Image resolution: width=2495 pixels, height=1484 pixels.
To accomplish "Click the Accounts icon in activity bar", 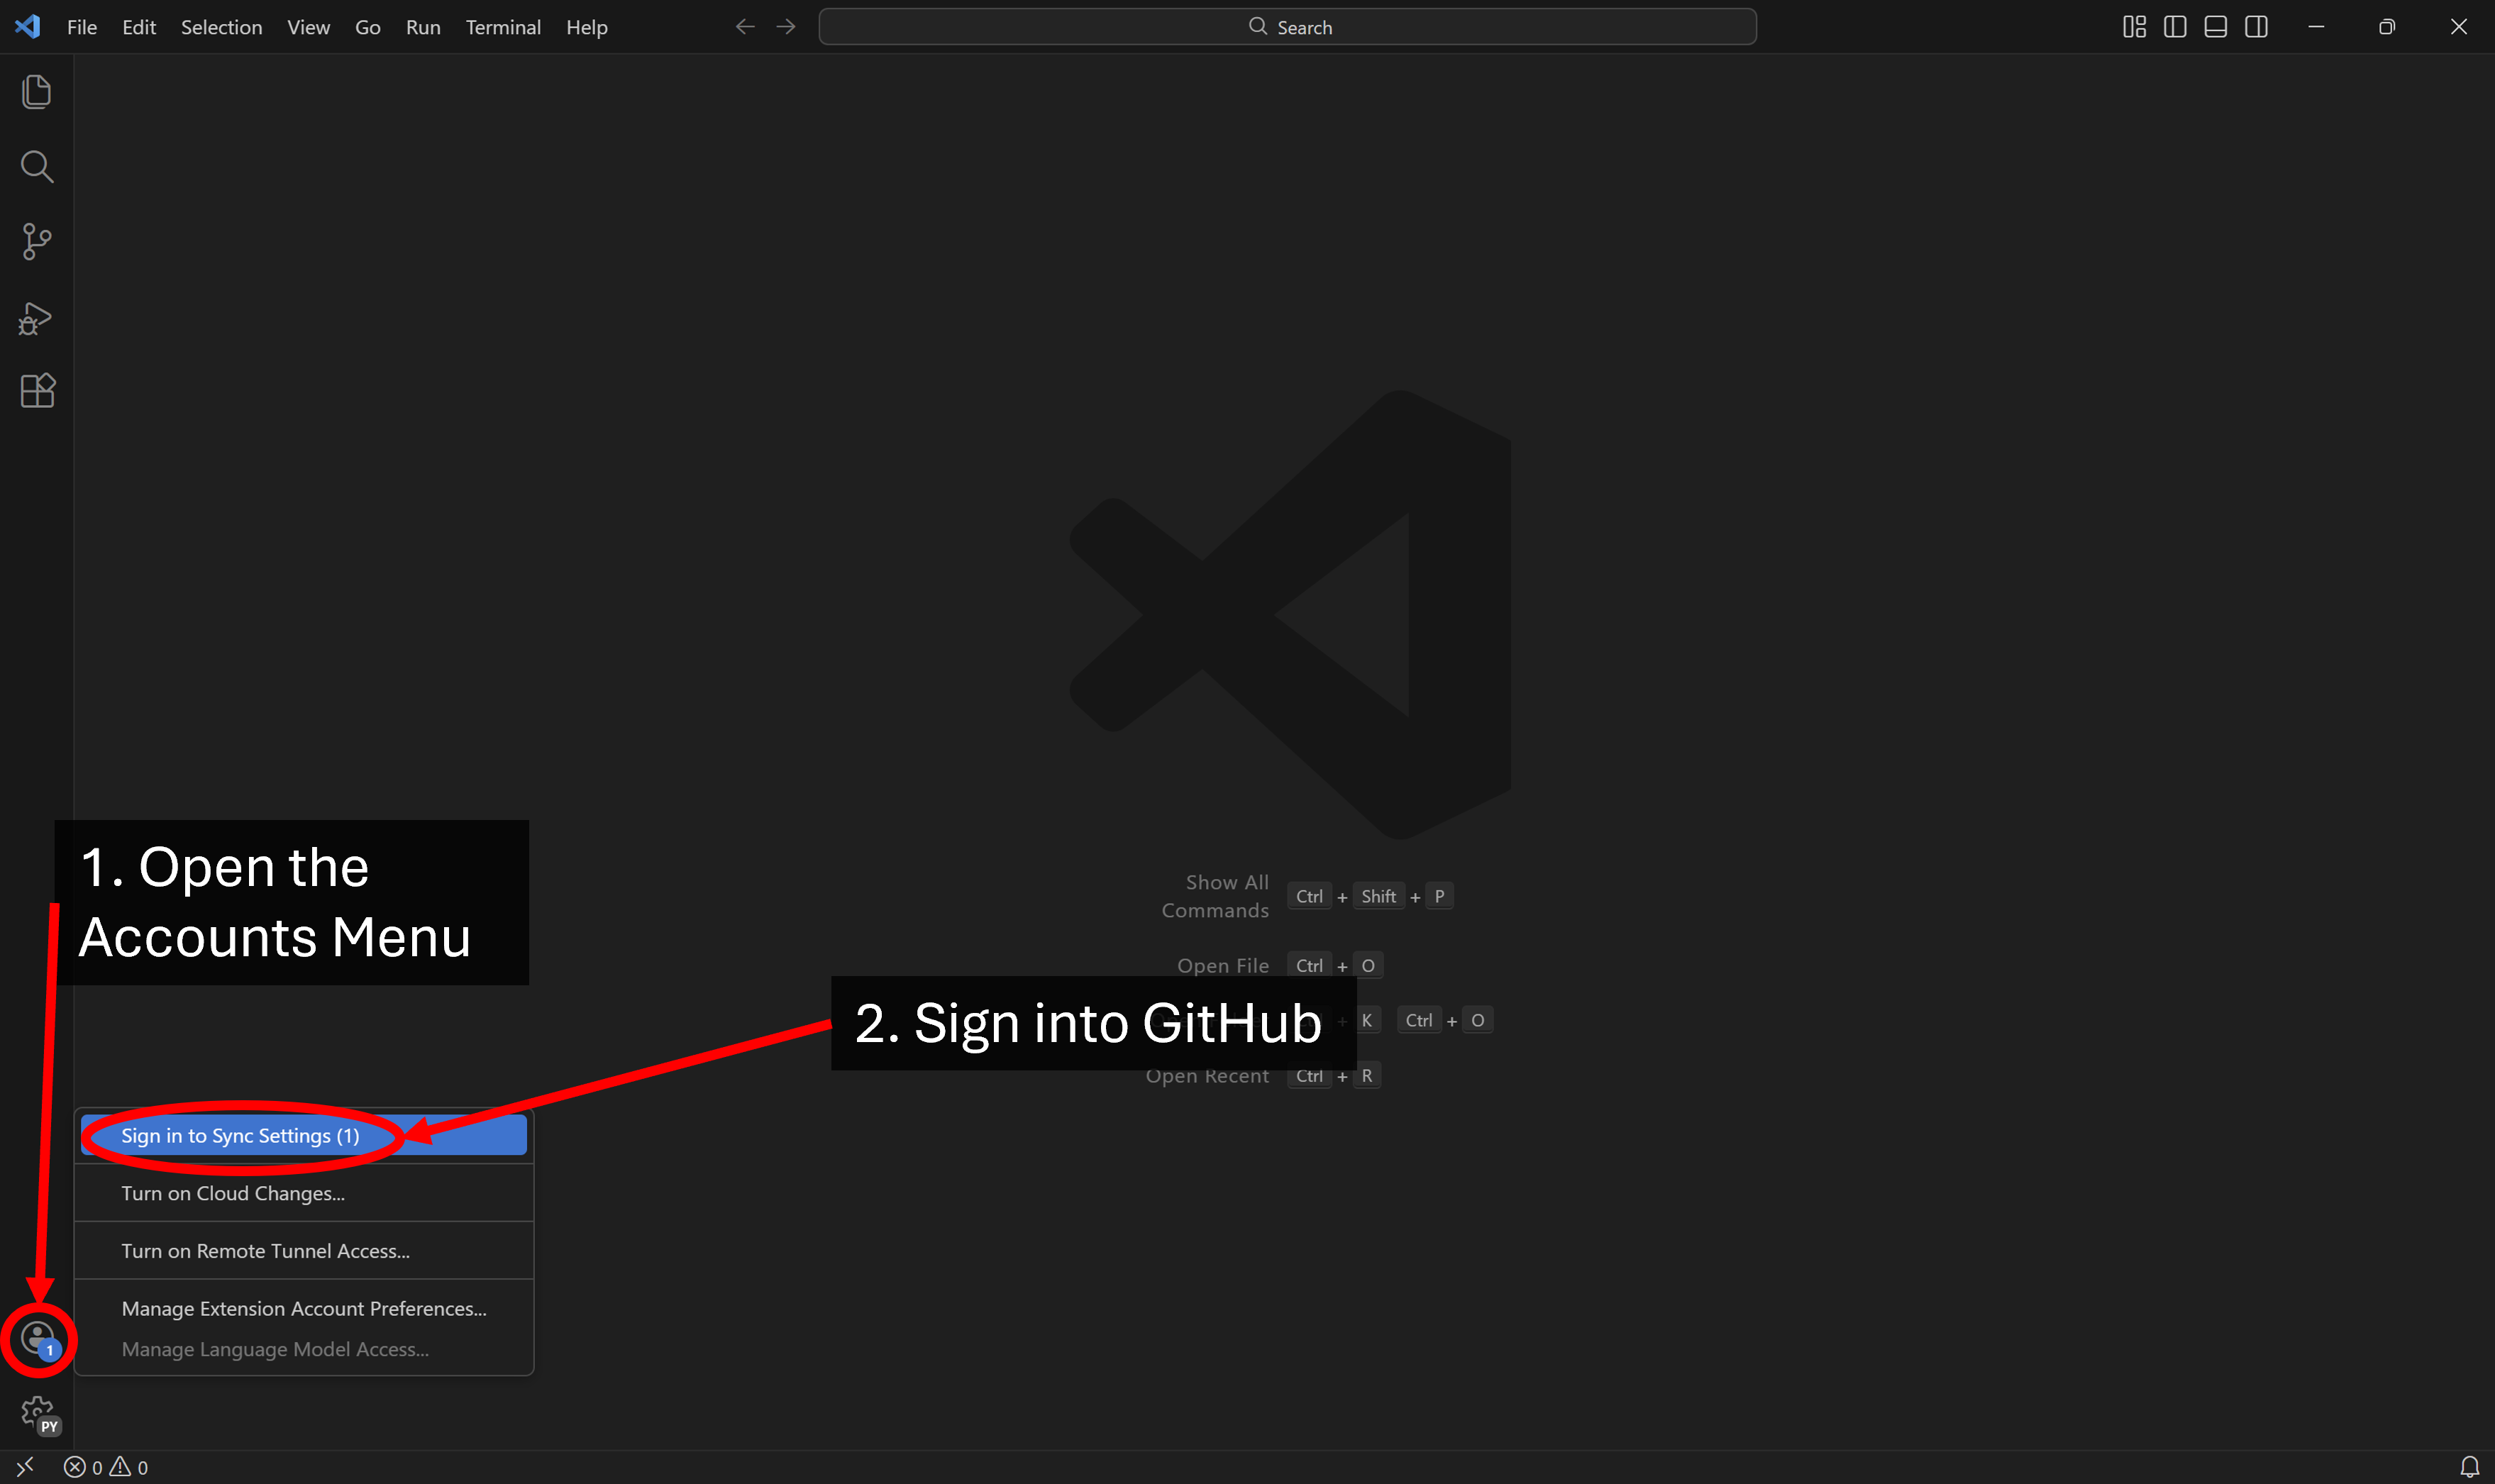I will (x=38, y=1338).
